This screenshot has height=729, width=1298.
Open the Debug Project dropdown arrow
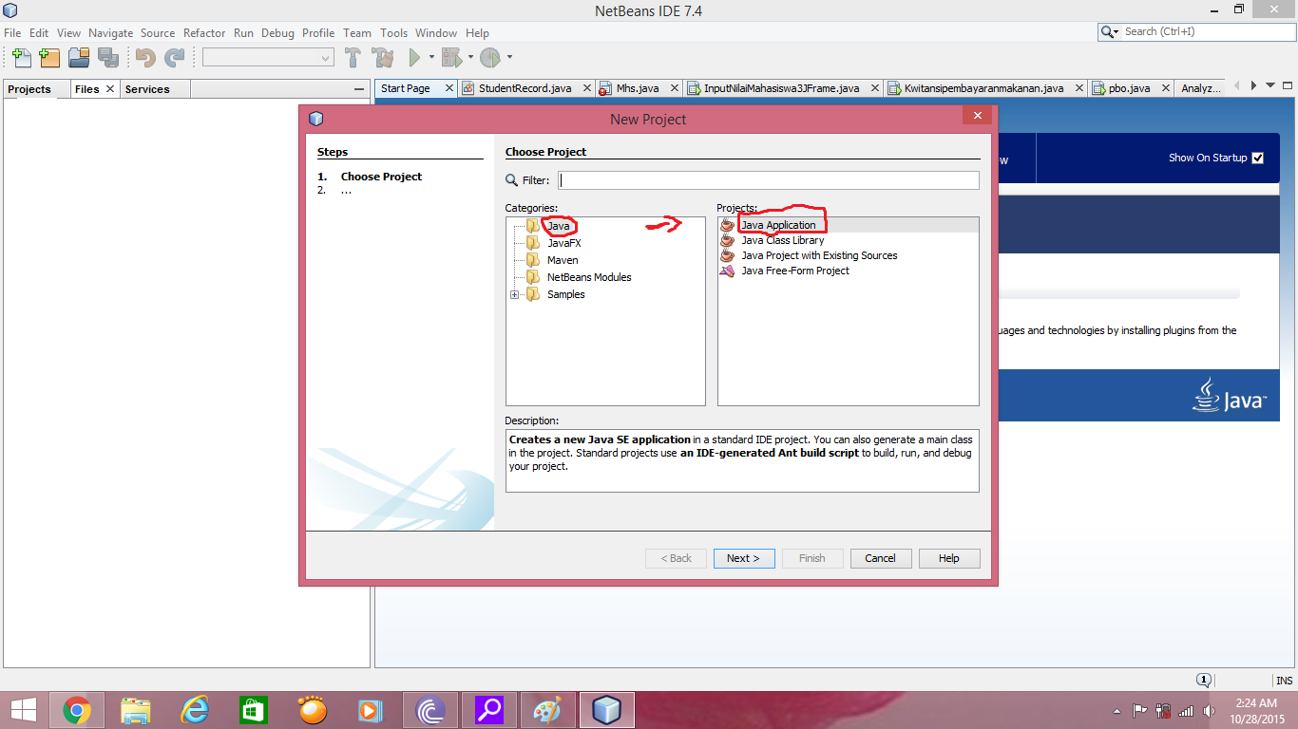point(469,58)
